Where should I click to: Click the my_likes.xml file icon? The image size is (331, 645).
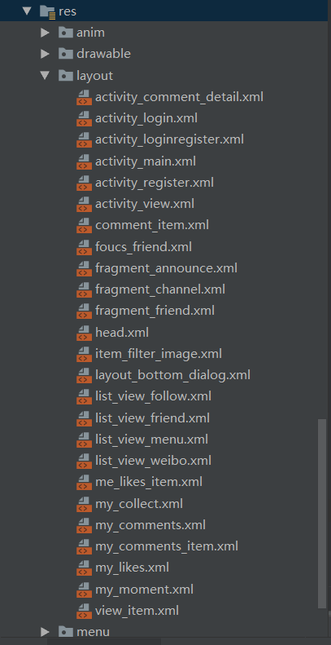(84, 568)
